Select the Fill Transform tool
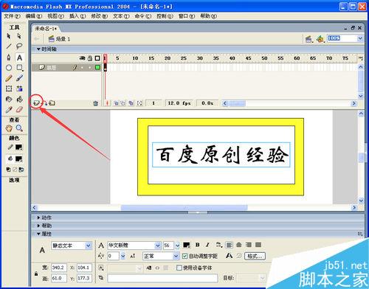369x289 pixels. [x=19, y=88]
